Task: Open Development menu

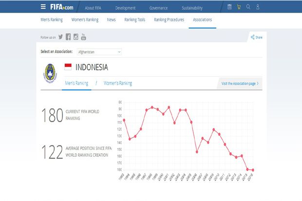Action: click(125, 8)
